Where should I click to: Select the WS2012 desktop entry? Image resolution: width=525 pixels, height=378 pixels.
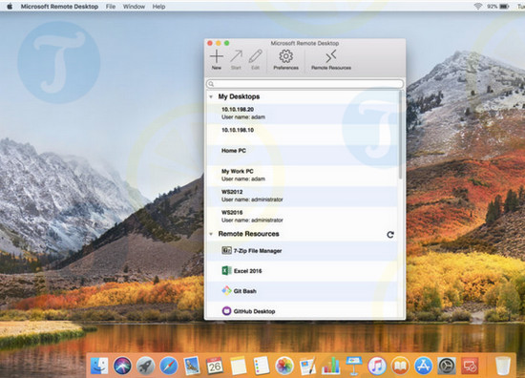click(x=302, y=197)
